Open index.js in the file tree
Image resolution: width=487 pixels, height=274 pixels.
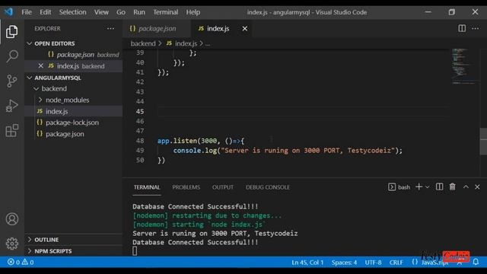pyautogui.click(x=73, y=111)
